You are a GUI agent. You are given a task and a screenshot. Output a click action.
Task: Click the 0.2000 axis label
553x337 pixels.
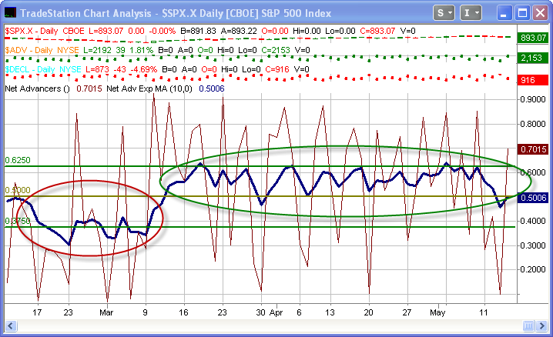(x=533, y=270)
